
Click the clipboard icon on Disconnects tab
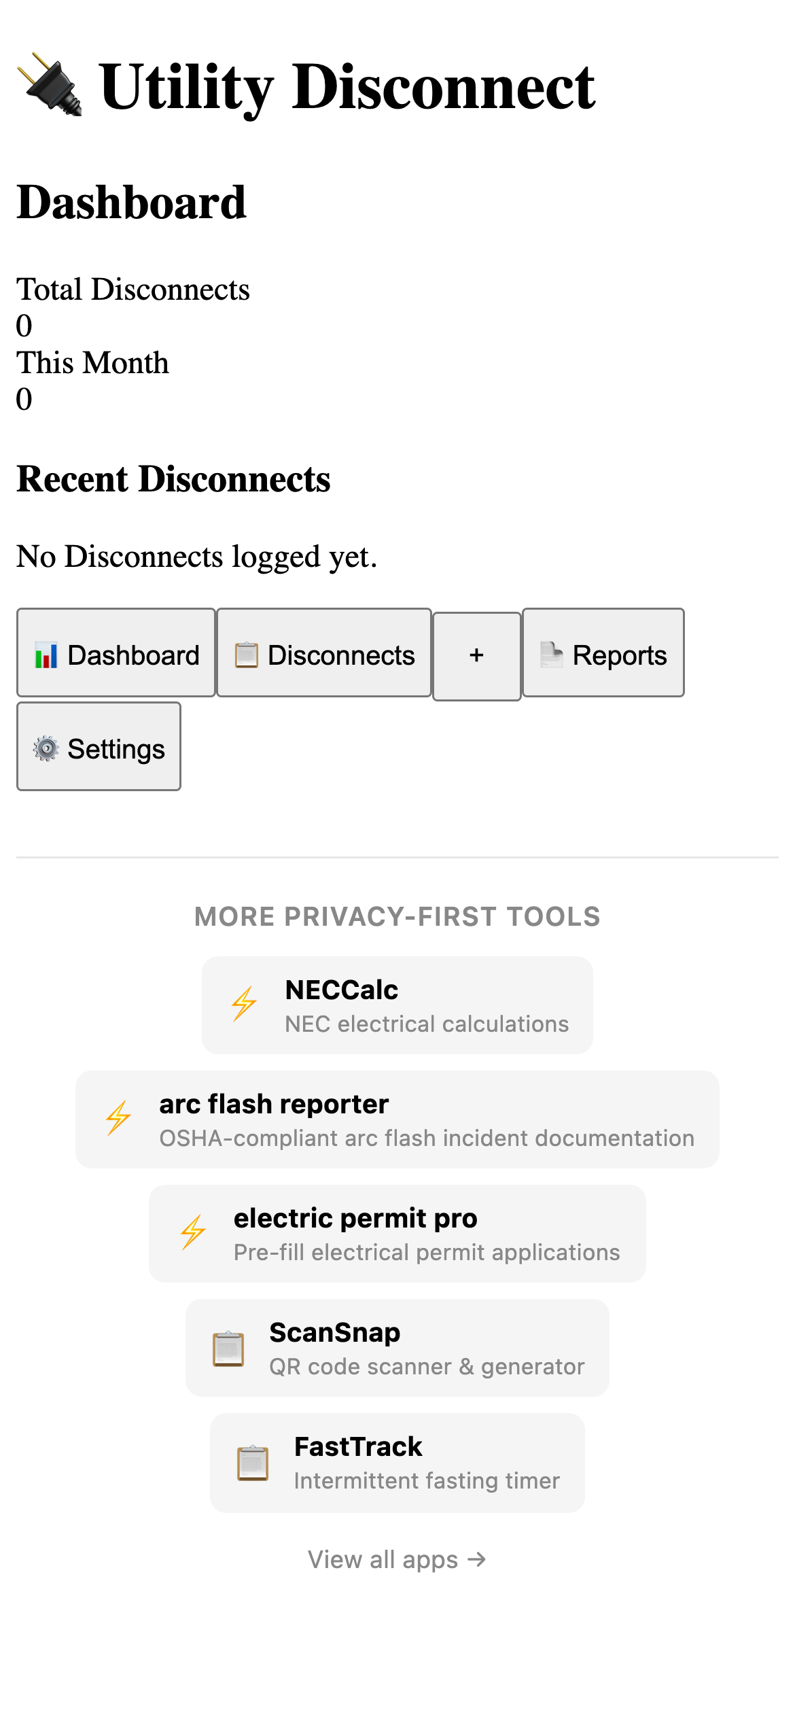coord(246,655)
